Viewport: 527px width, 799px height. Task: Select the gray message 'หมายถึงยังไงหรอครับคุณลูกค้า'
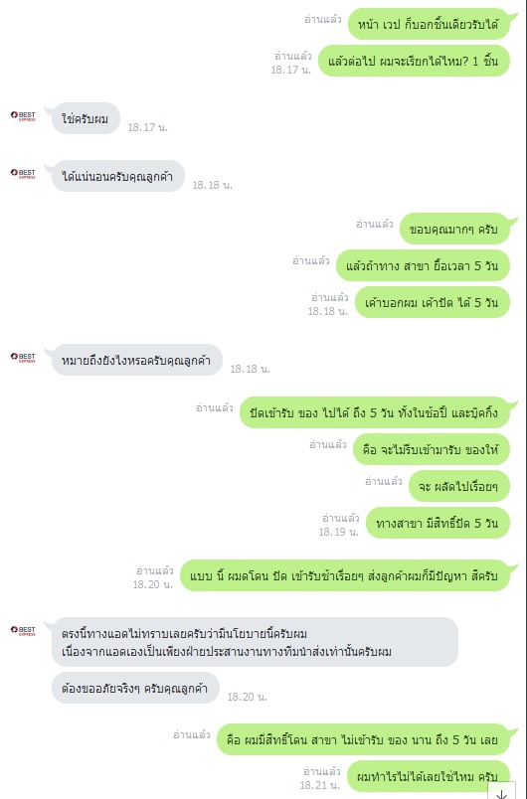coord(136,360)
